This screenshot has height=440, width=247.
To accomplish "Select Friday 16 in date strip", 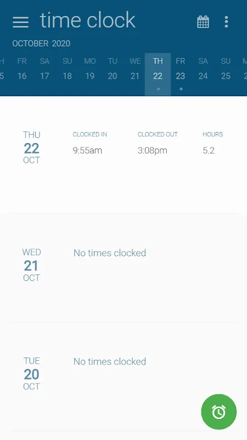I will 22,74.
